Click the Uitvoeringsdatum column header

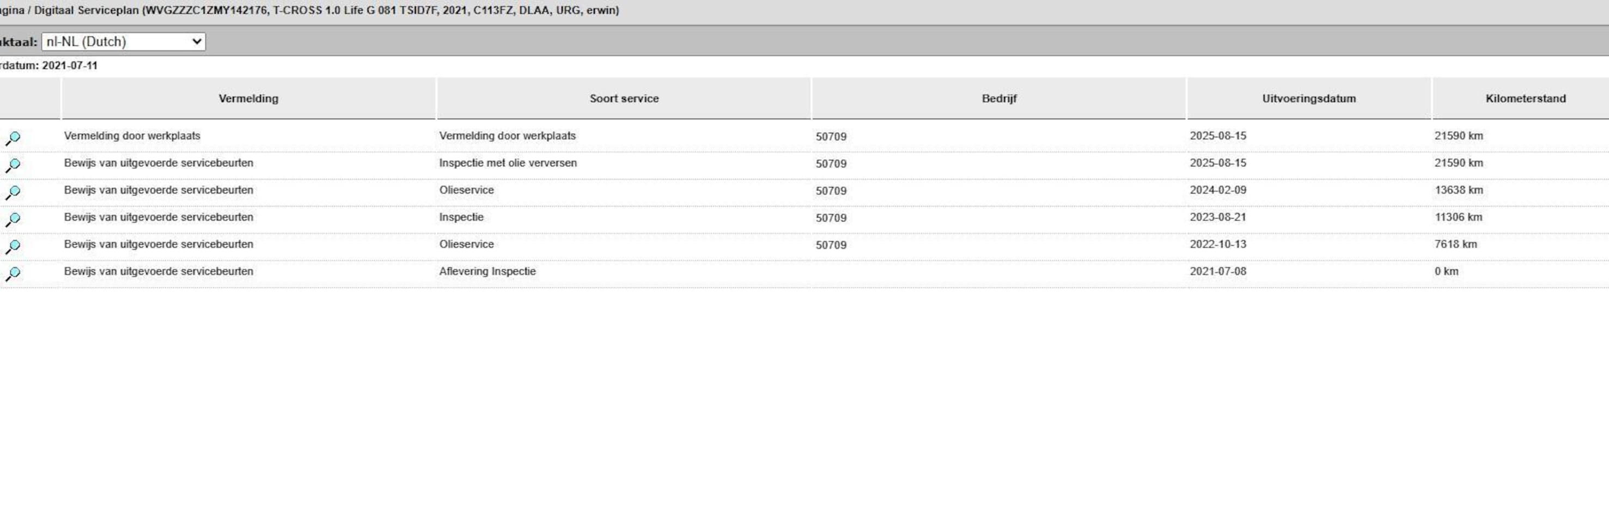[1308, 98]
